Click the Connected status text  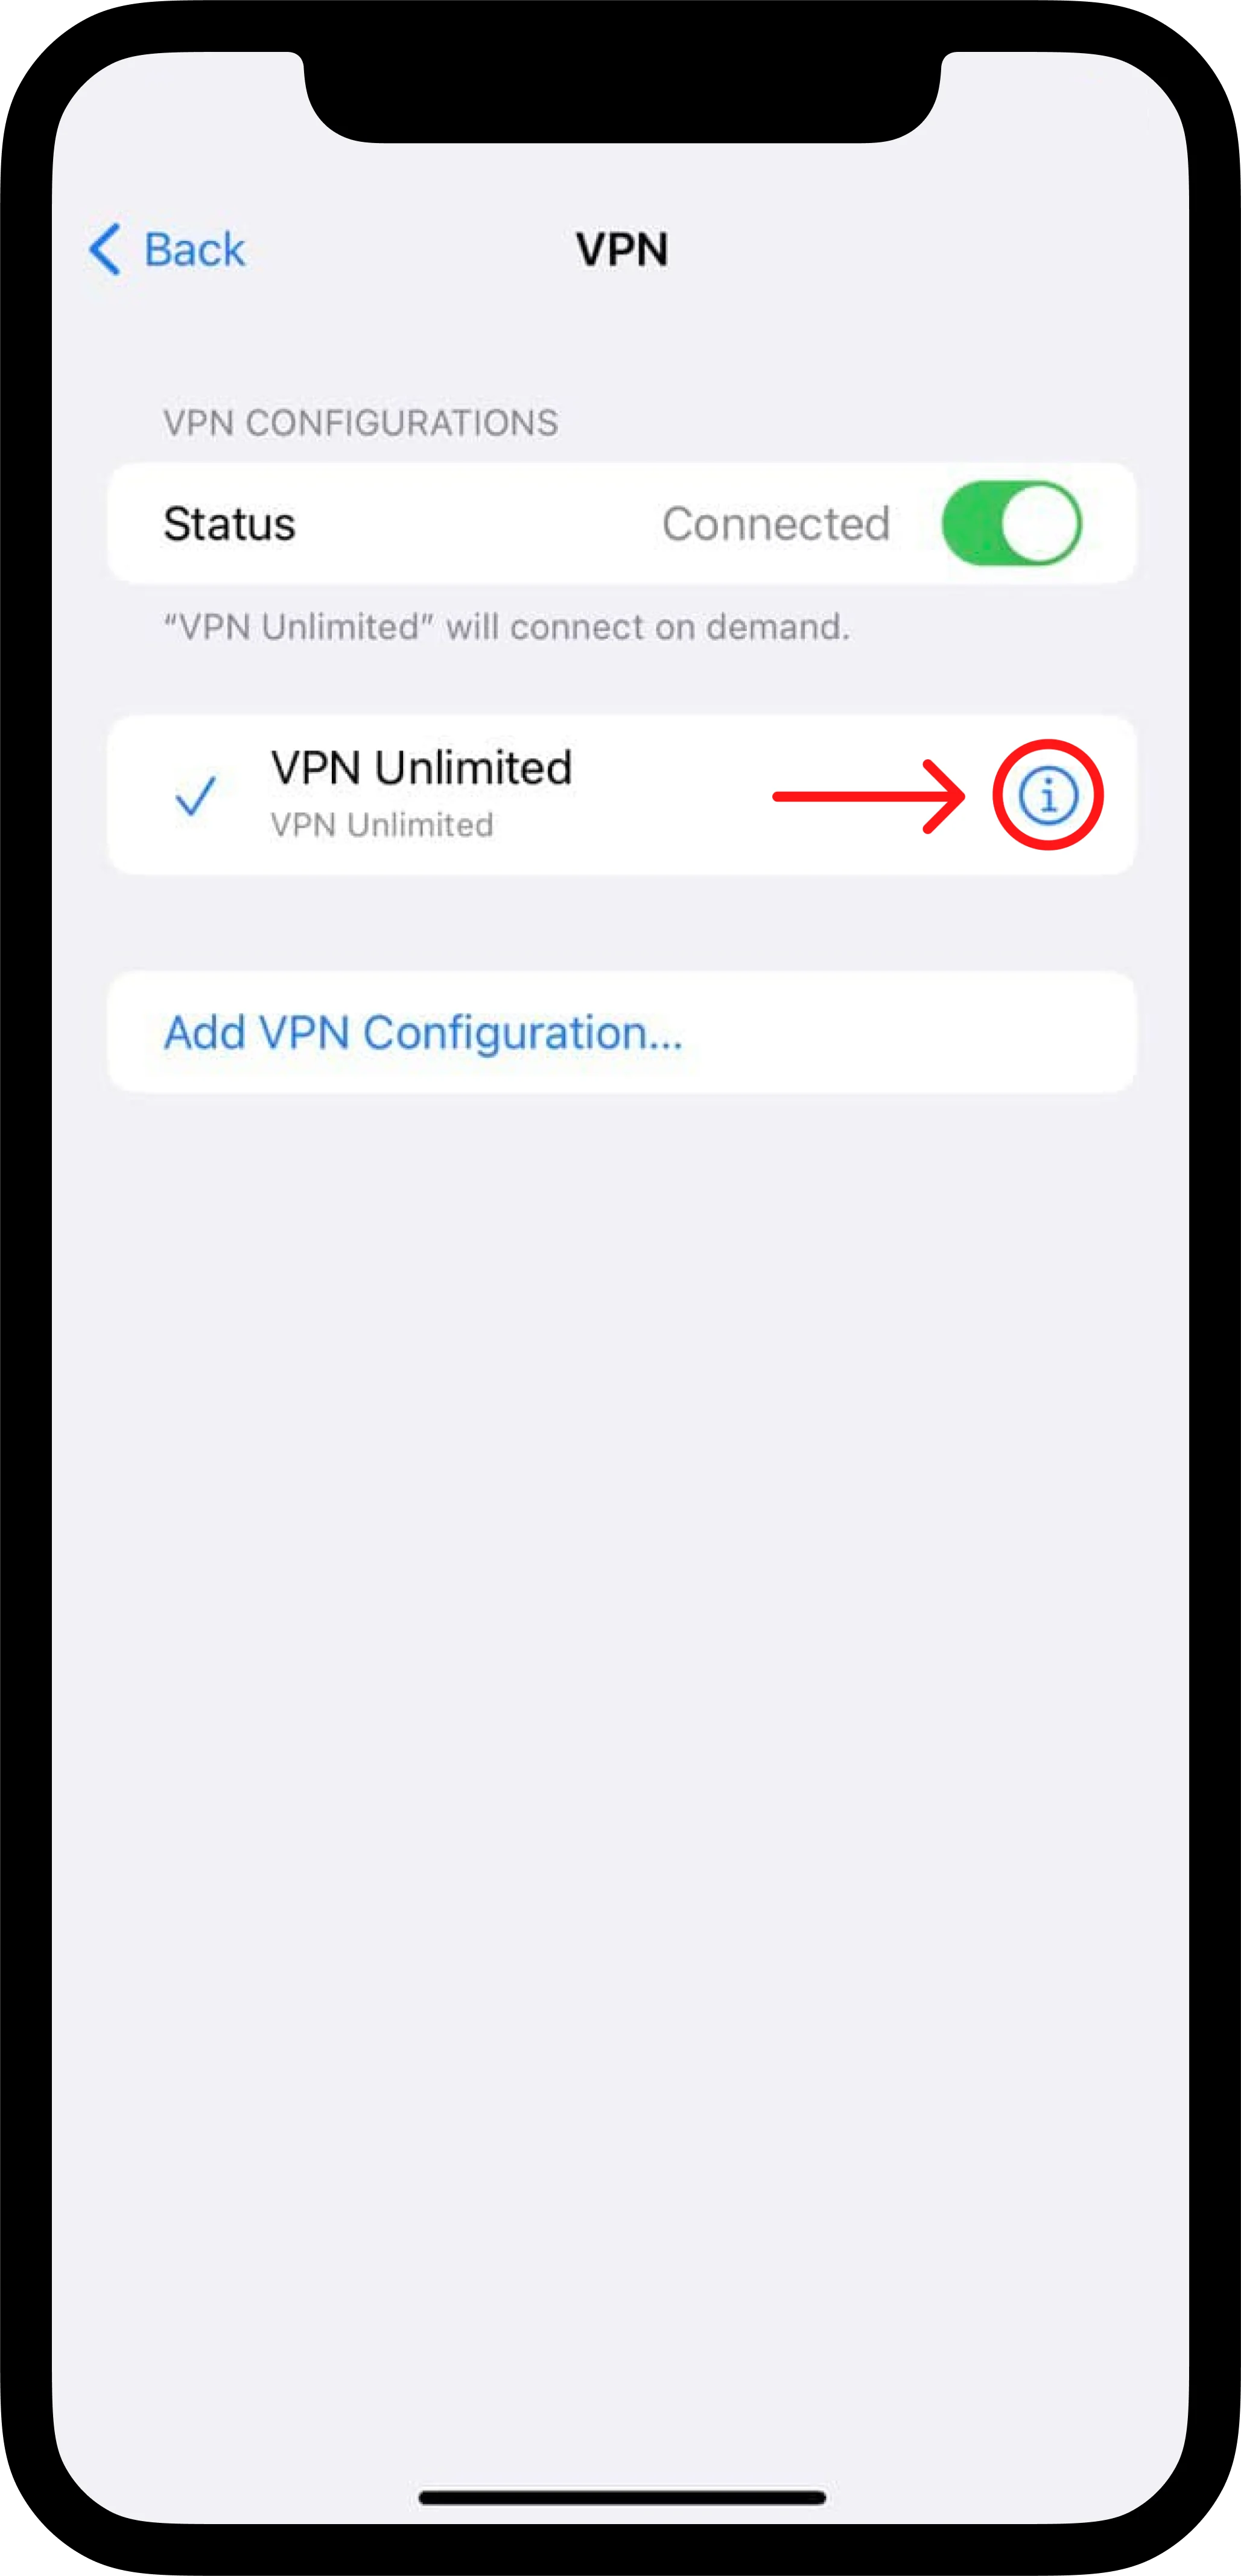[x=775, y=524]
